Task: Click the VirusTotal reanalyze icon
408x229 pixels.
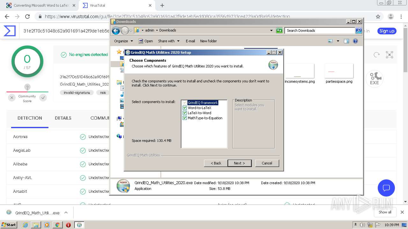Action: click(377, 55)
